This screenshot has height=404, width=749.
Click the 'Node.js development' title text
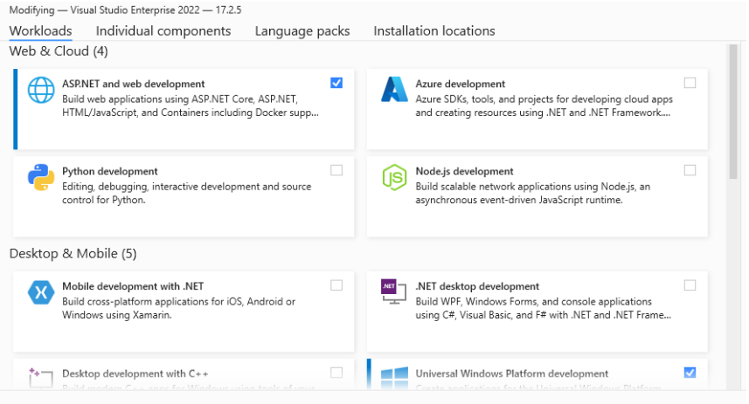coord(464,171)
